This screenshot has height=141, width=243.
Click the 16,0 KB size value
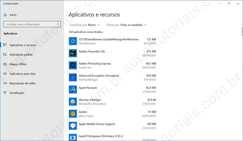pos(151,100)
